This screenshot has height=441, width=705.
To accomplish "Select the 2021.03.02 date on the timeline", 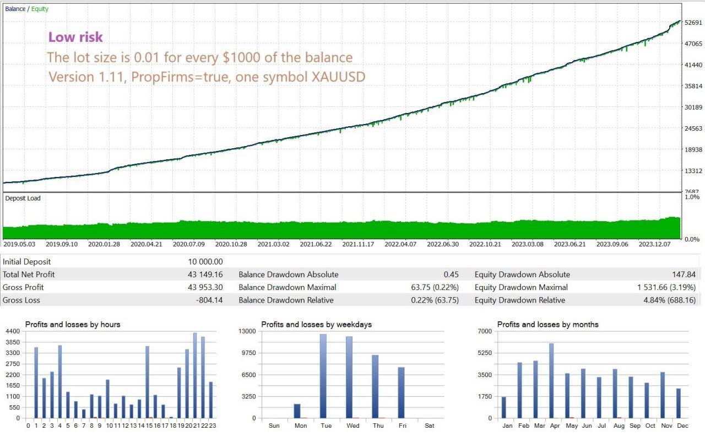I will pos(273,244).
